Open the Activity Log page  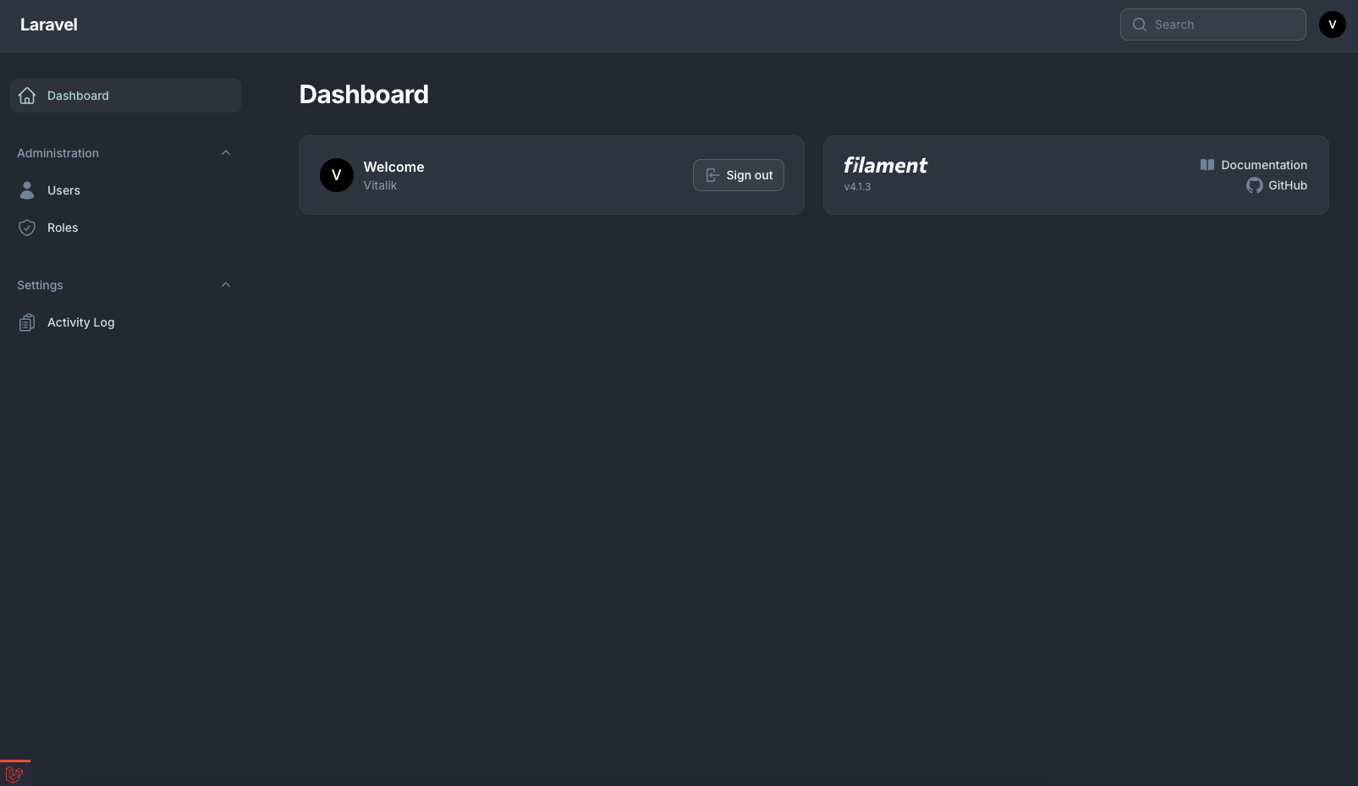80,322
